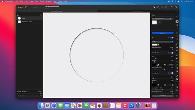Open the Format menu
Screen dimensions: 195x110
point(42,1)
